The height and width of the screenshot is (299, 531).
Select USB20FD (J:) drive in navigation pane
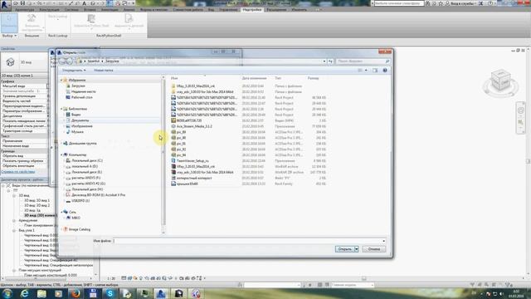(80, 201)
